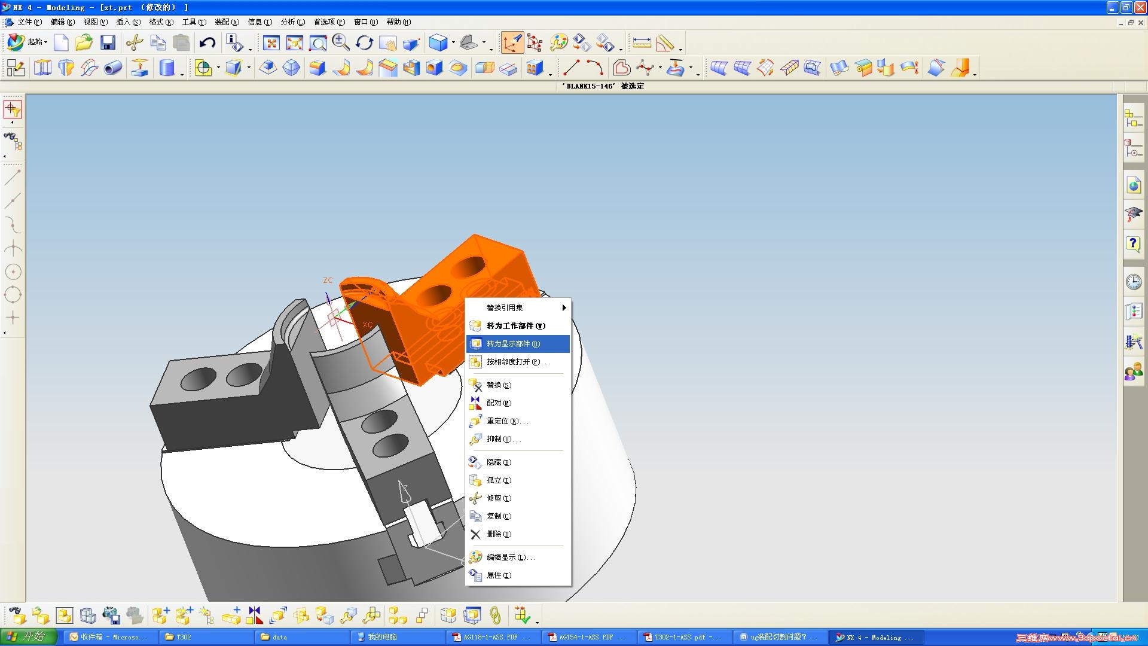
Task: Select the Zoom magnifier tool
Action: [x=340, y=42]
